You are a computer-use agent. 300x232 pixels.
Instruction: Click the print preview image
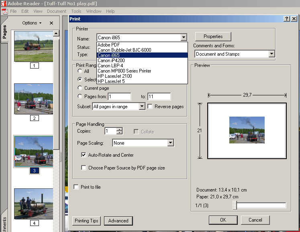(x=247, y=130)
